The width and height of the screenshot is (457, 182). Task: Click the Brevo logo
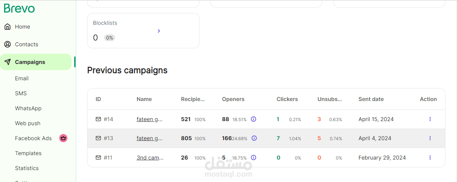tap(19, 9)
